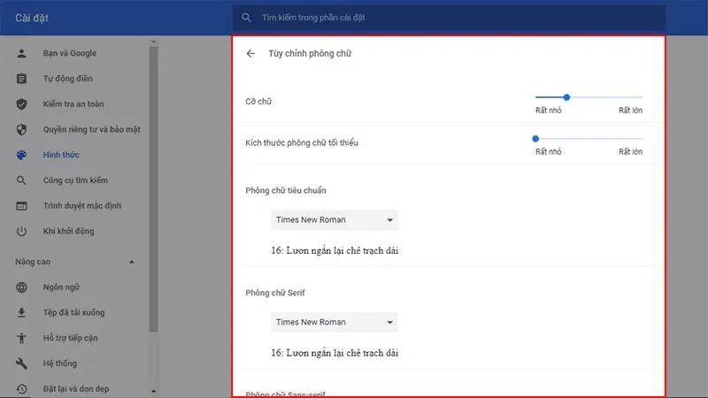Click the accessibility icon for Hỗ trợ tiếp cận
708x398 pixels.
pyautogui.click(x=21, y=338)
